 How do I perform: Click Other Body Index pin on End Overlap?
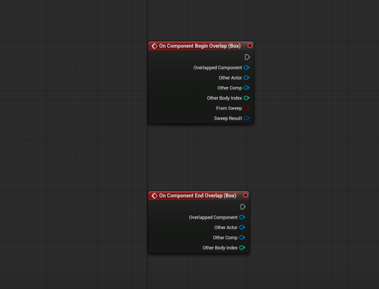(x=242, y=248)
